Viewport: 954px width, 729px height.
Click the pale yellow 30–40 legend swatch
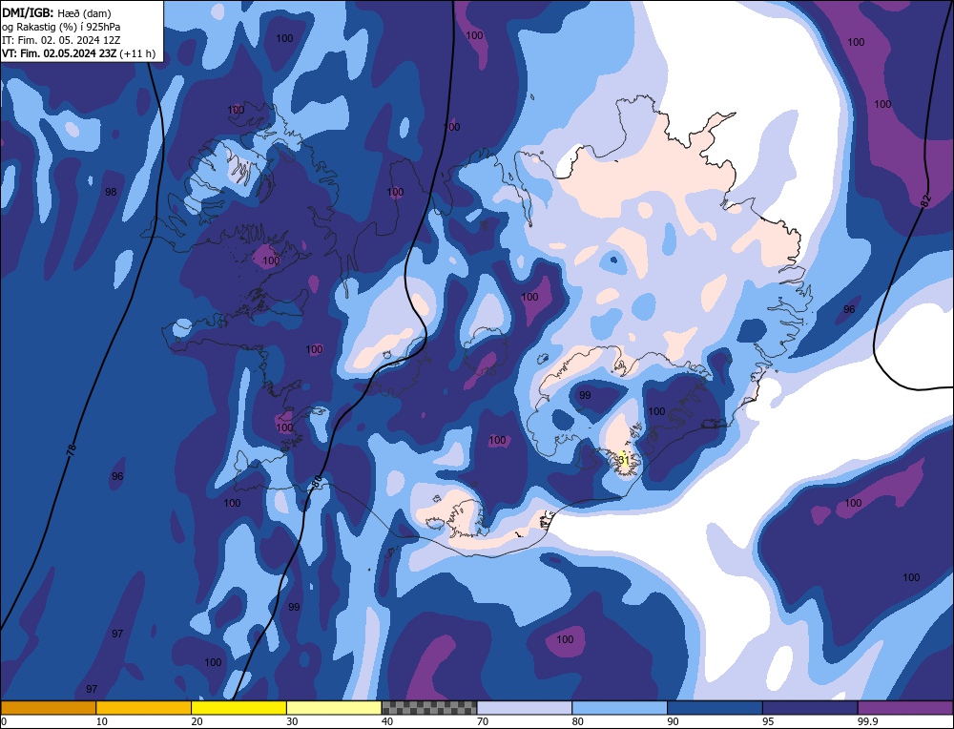[x=334, y=708]
